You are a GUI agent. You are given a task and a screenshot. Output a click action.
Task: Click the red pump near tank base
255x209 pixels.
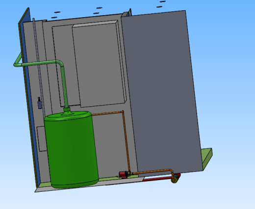pos(123,175)
